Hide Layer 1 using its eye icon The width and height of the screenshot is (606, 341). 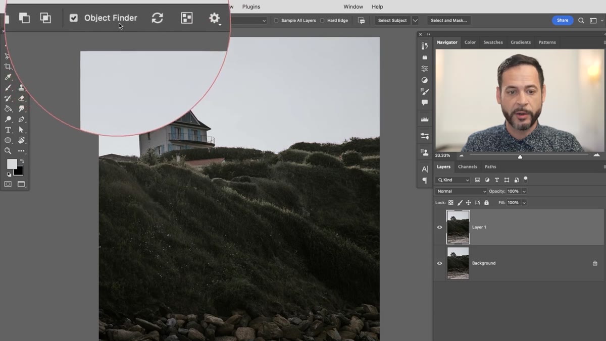[439, 228]
